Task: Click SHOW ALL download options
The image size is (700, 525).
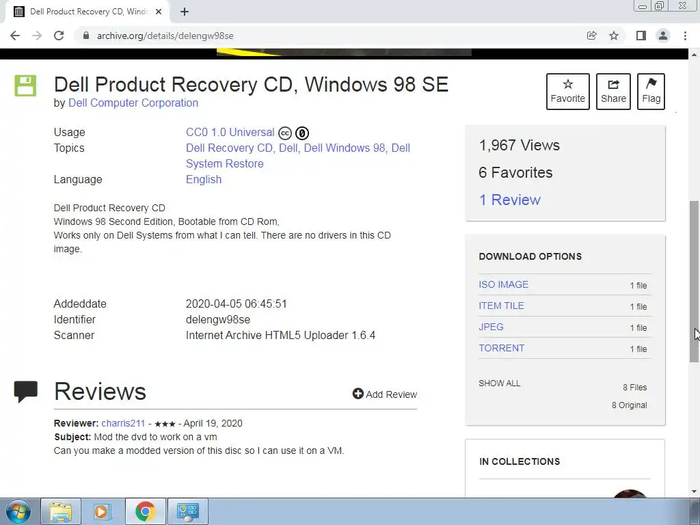Action: coord(500,383)
